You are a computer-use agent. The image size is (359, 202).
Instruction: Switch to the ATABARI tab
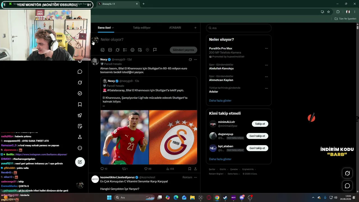[x=175, y=28]
